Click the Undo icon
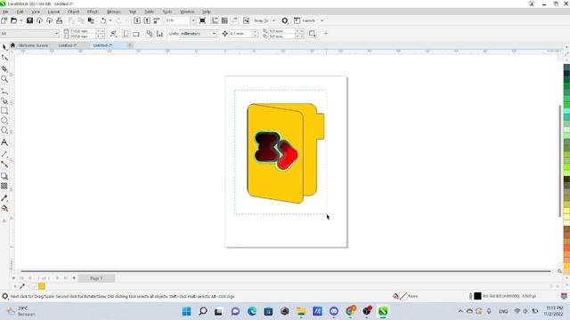The image size is (570, 320). tap(103, 20)
